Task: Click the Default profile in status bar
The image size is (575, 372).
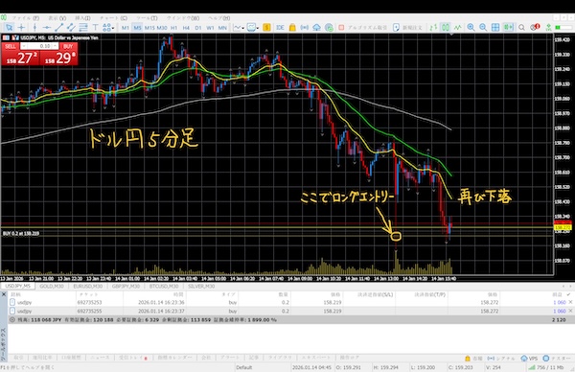Action: [x=243, y=367]
